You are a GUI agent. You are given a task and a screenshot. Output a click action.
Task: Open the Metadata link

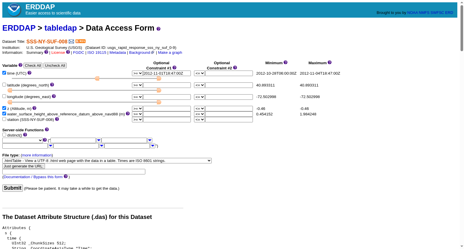click(x=118, y=53)
